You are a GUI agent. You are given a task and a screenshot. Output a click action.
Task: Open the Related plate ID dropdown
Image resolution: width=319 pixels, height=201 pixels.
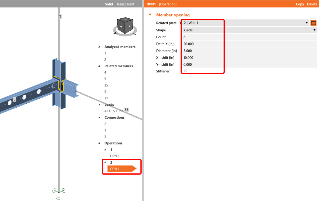coord(307,23)
